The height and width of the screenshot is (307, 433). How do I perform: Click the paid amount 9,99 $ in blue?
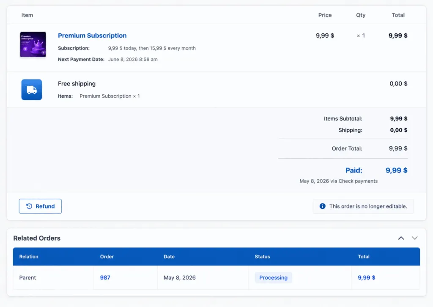point(397,170)
